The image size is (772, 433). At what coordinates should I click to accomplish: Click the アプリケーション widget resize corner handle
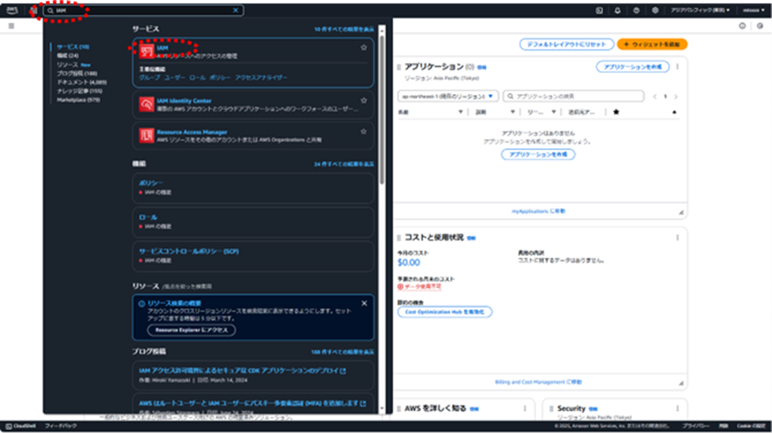tap(681, 213)
